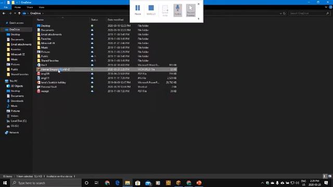Open Cortana from the taskbar
The height and width of the screenshot is (187, 333).
pyautogui.click(x=86, y=183)
